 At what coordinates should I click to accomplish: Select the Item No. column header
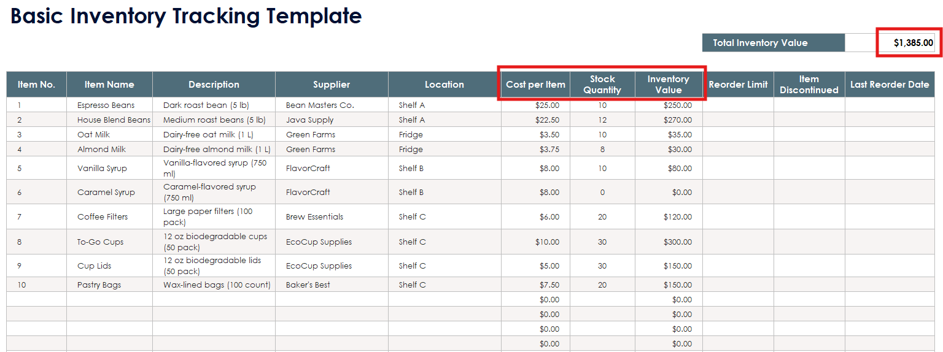click(x=36, y=85)
